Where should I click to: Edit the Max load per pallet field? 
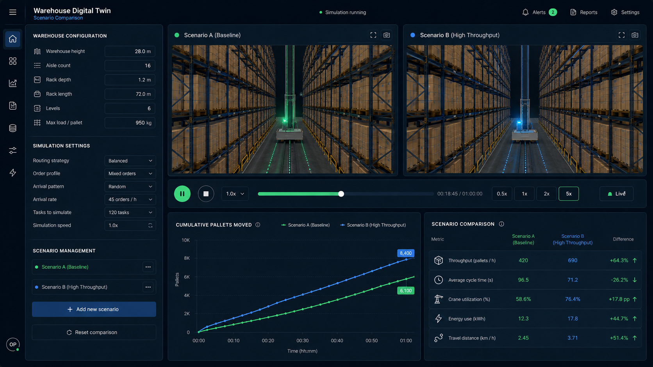130,122
